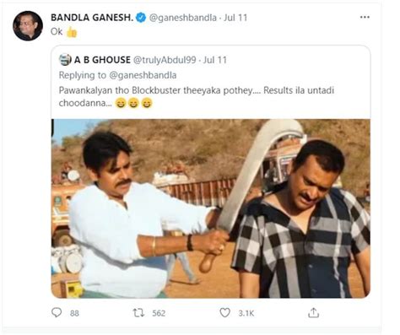Open the quoted tweet text about Pawankalyan
Screen dimensions: 400x335
coord(197,96)
